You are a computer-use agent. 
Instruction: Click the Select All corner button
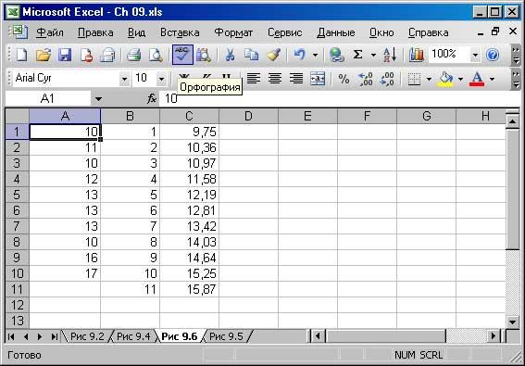pyautogui.click(x=18, y=116)
